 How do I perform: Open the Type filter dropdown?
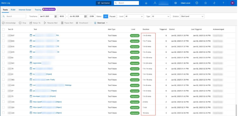[161, 16]
